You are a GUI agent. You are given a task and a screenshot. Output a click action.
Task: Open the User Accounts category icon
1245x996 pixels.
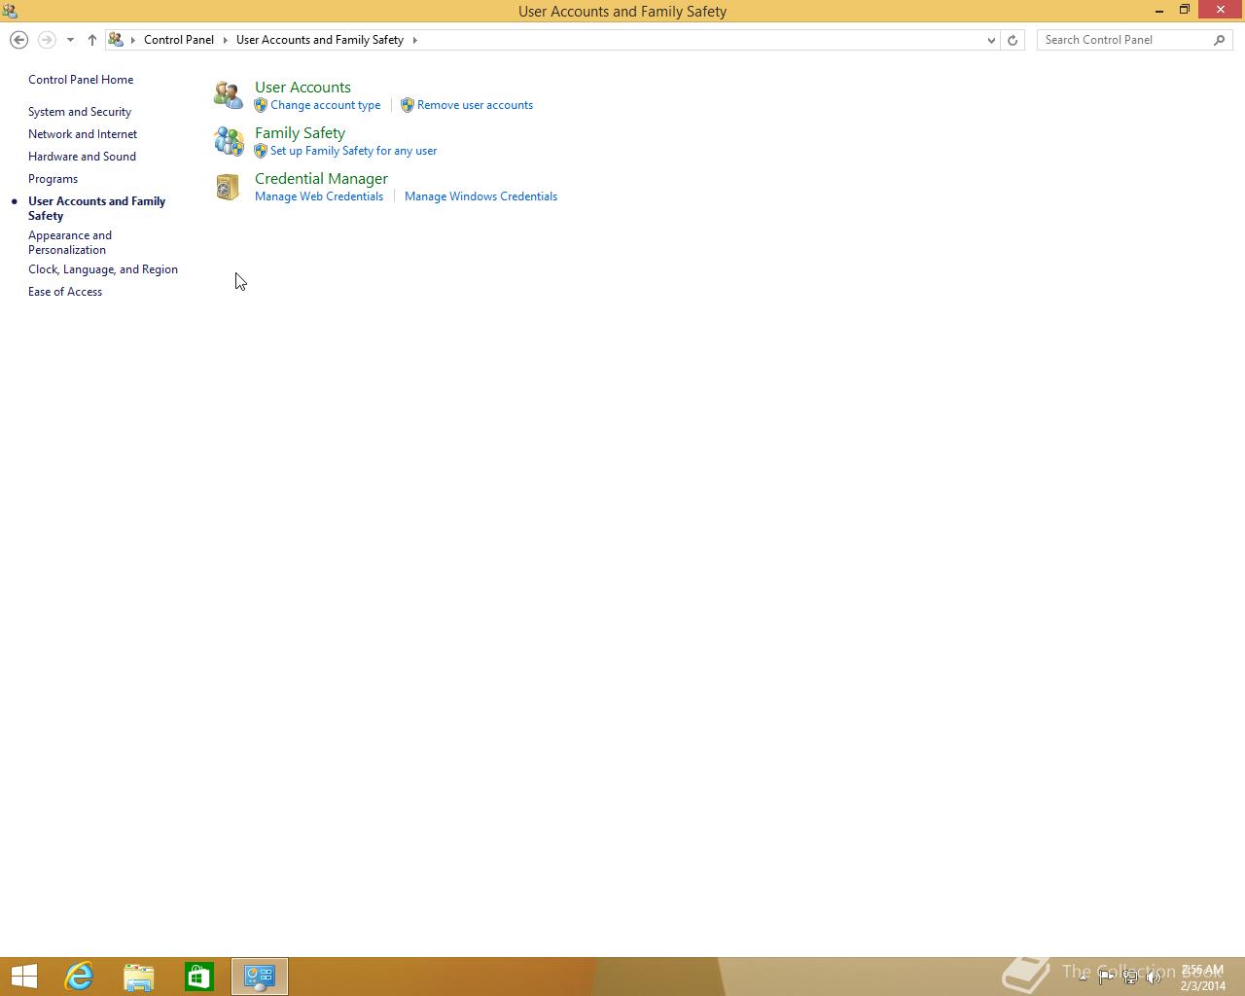229,94
